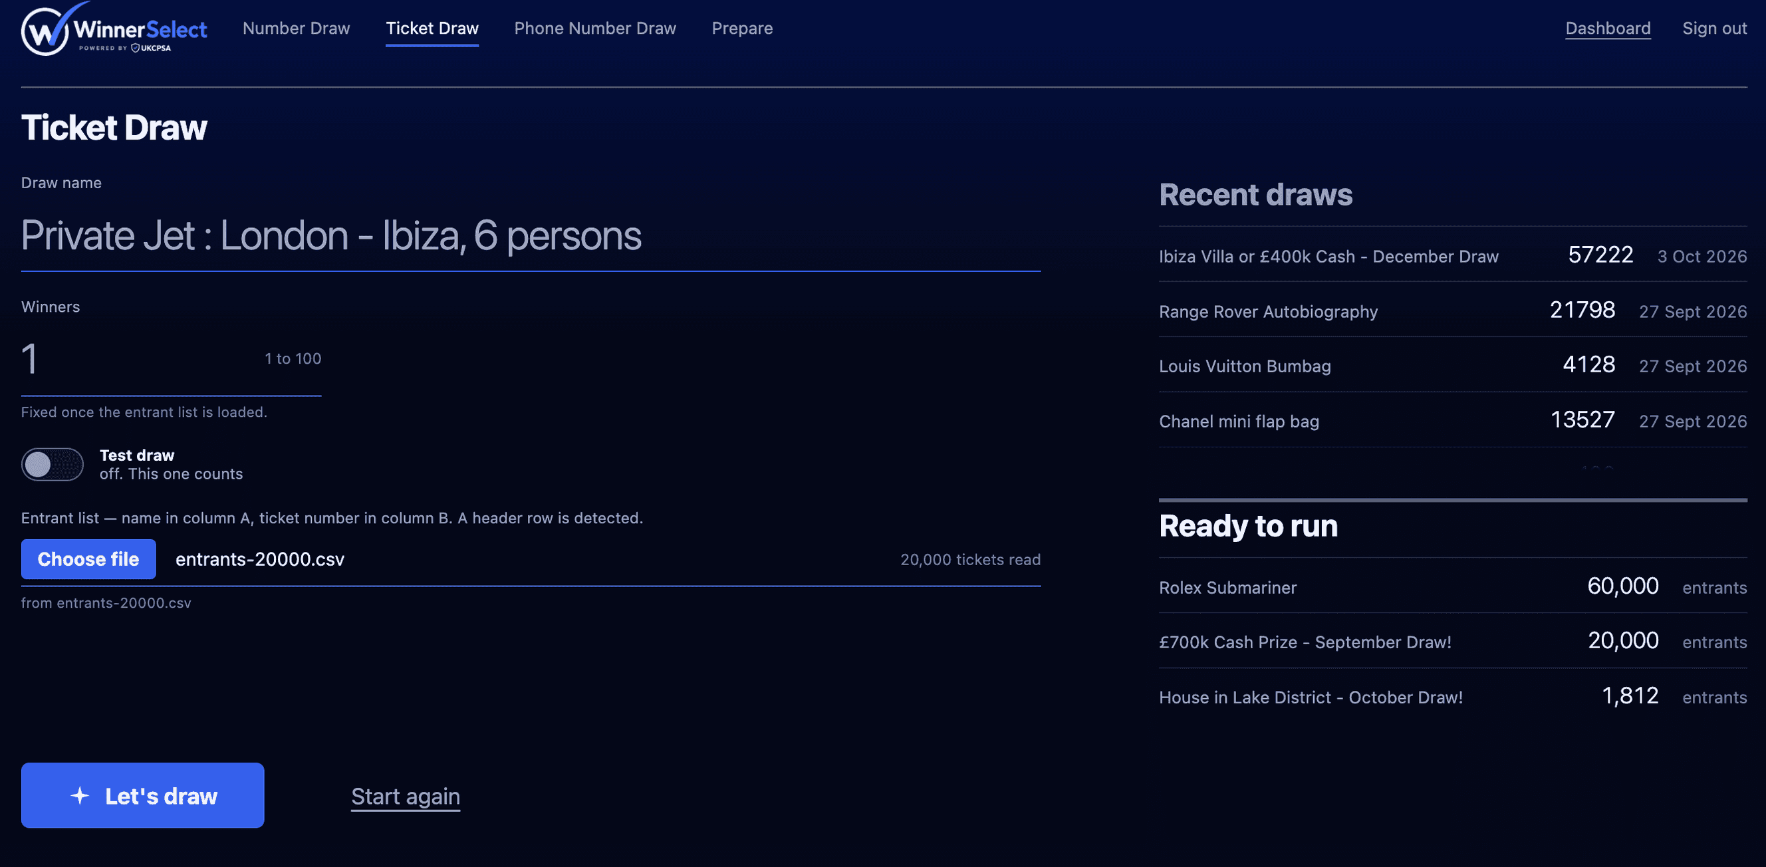Click the 1,812 entrants count
Viewport: 1766px width, 867px height.
tap(1630, 695)
